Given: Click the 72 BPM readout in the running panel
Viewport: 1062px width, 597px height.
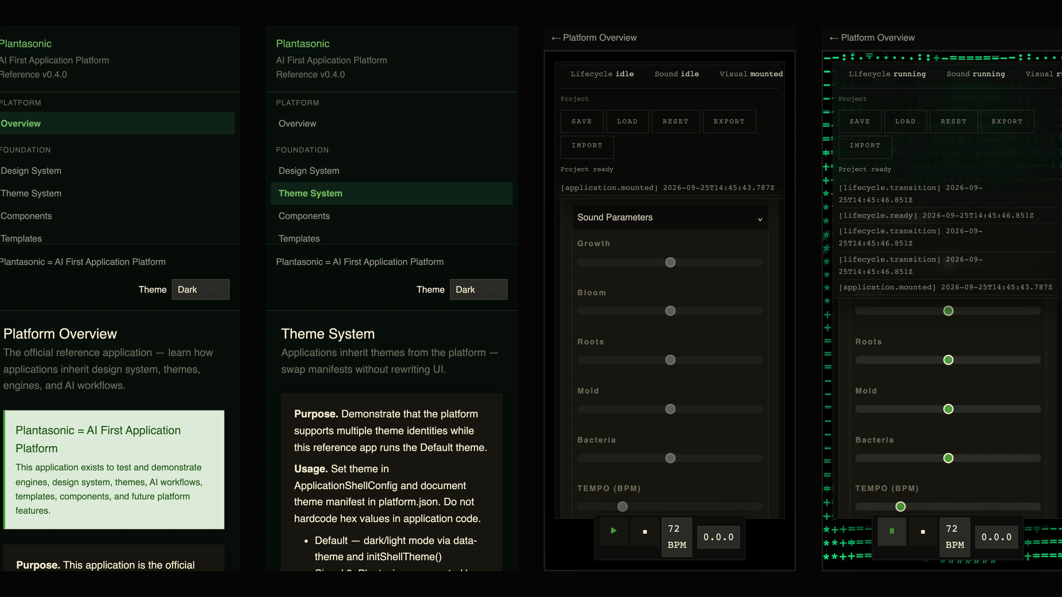Looking at the screenshot, I should [x=955, y=537].
